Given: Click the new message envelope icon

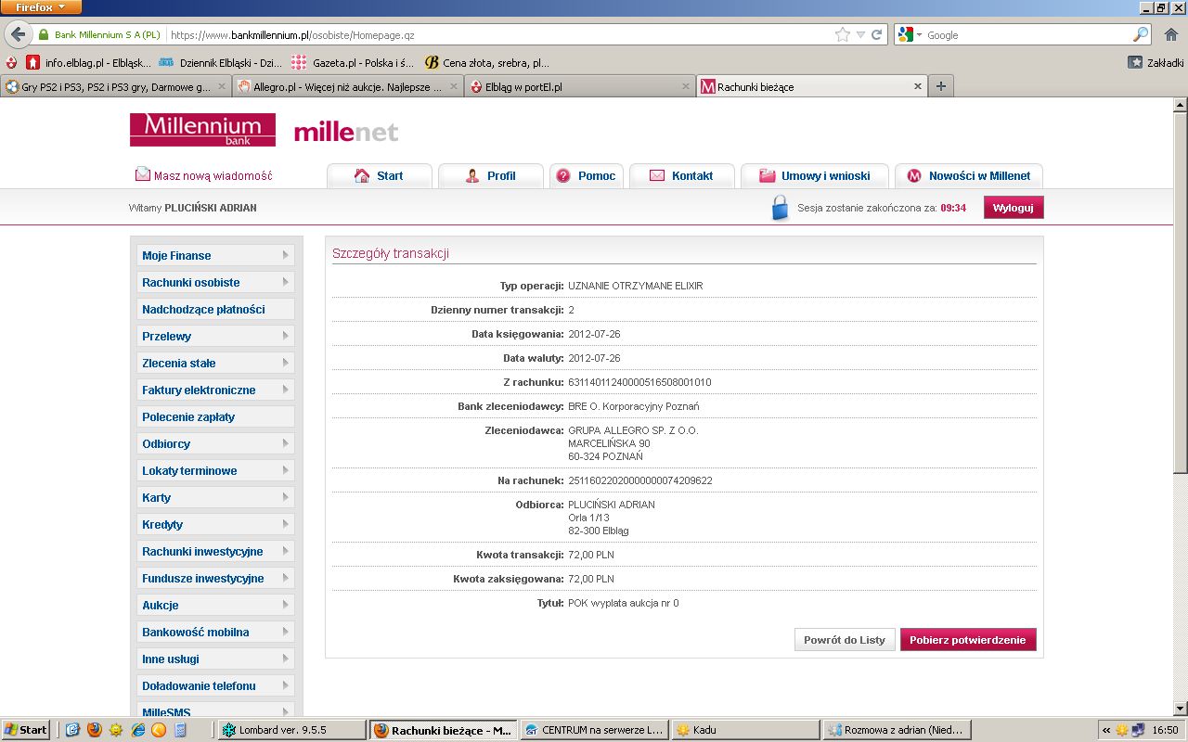Looking at the screenshot, I should tap(142, 174).
